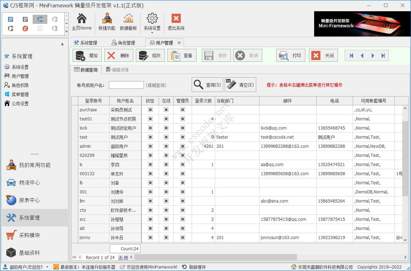Open the 主页Home toolbar icon

(81, 22)
